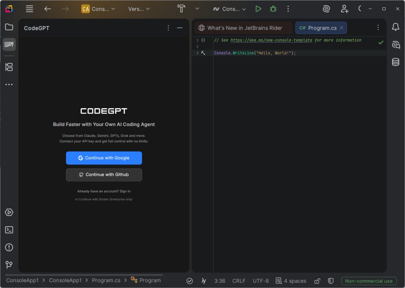Click the Non-commercial use badge

(x=369, y=281)
